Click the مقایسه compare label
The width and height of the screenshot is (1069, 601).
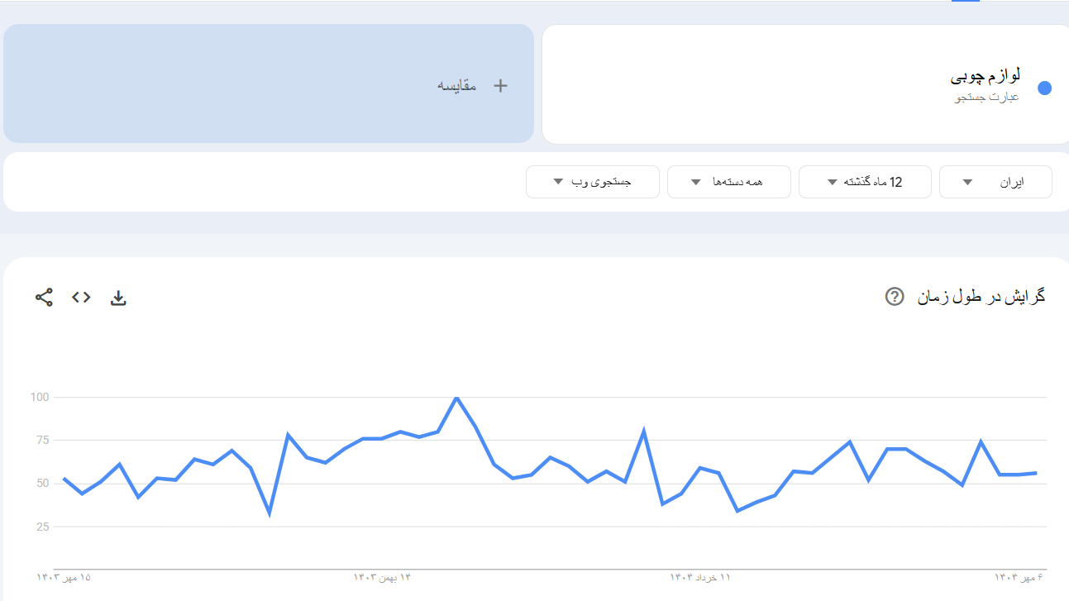(x=457, y=85)
